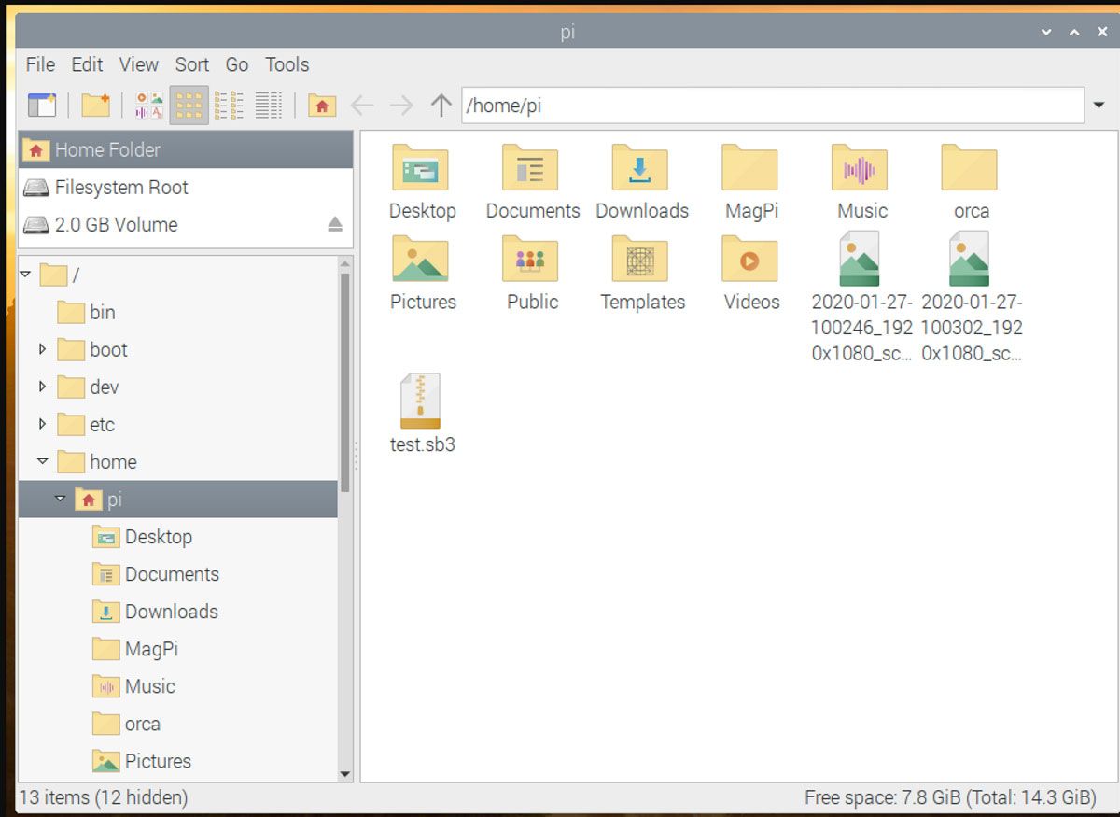Viewport: 1120px width, 817px height.
Task: Create a new folder using the toolbar
Action: click(96, 105)
